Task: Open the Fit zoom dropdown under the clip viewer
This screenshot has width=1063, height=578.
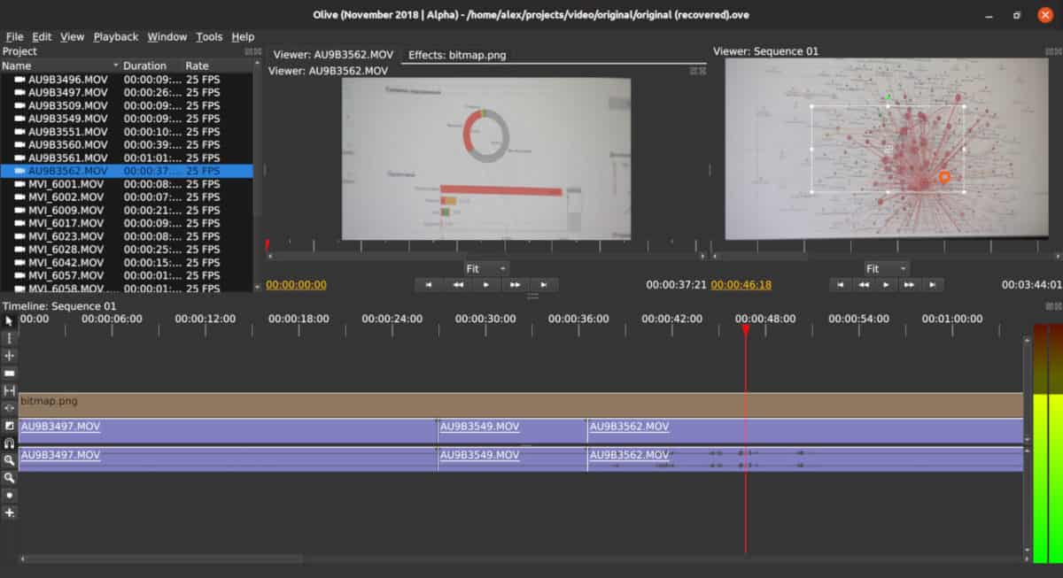Action: 485,268
